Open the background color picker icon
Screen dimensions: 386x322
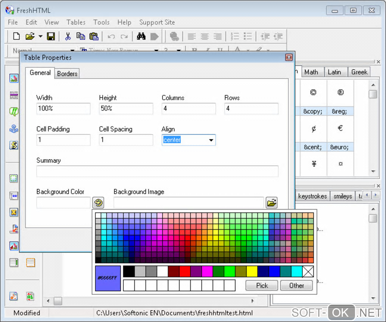[x=98, y=203]
